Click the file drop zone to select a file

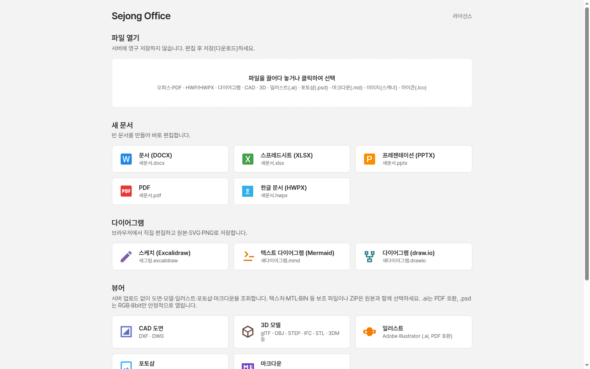pyautogui.click(x=292, y=83)
